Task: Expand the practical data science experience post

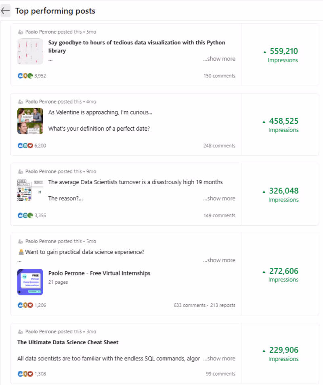Action: (219, 260)
